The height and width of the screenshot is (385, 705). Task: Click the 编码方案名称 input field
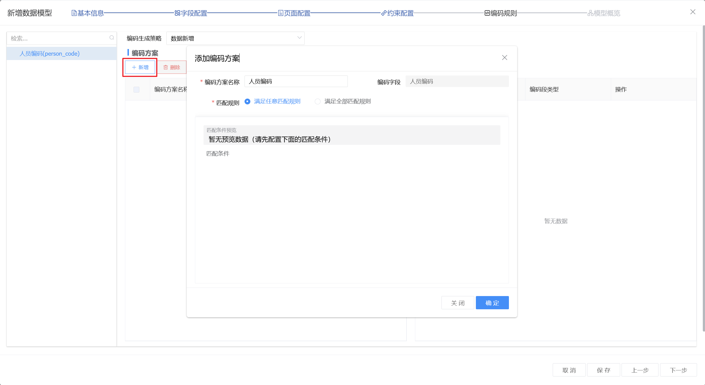296,81
